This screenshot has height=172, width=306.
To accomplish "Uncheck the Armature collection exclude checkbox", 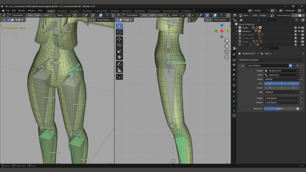I will 295,31.
